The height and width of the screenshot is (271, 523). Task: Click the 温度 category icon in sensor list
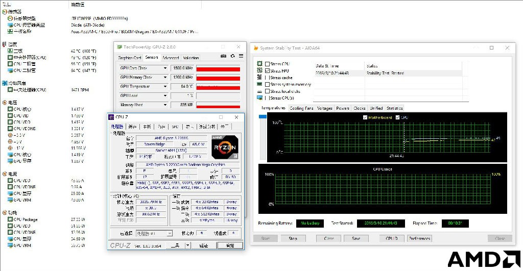(5, 44)
